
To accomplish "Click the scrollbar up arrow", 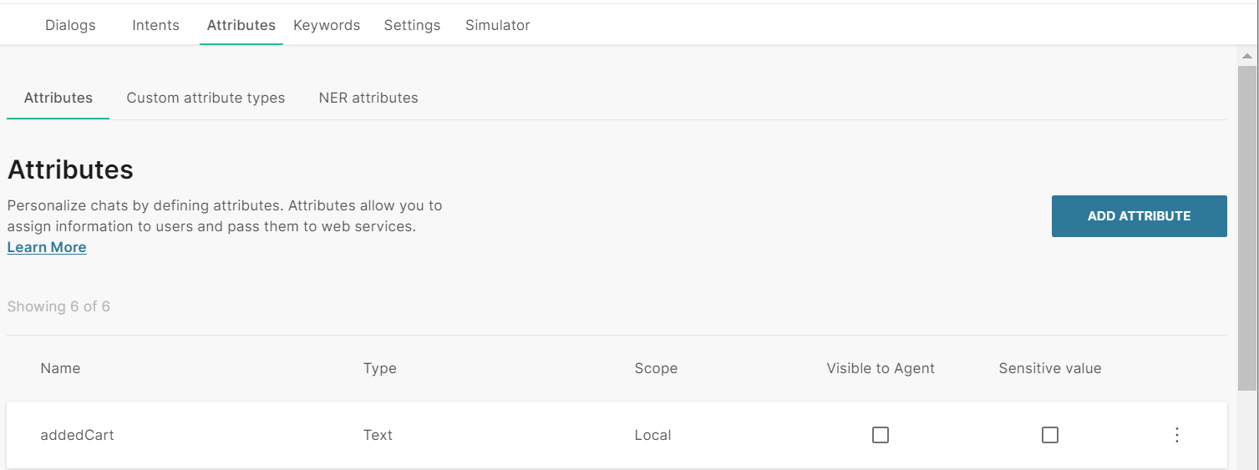I will point(1246,57).
